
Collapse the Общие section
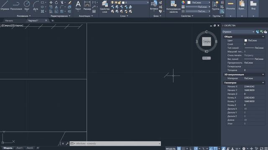[263, 37]
